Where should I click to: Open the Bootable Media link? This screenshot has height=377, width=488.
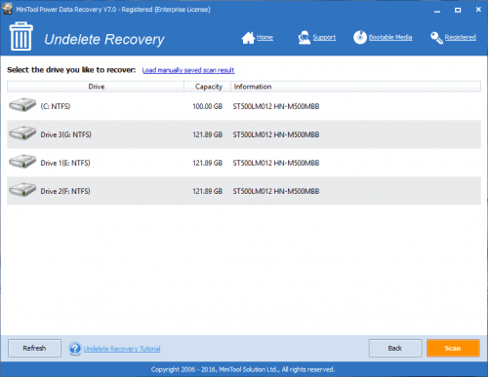click(x=390, y=37)
